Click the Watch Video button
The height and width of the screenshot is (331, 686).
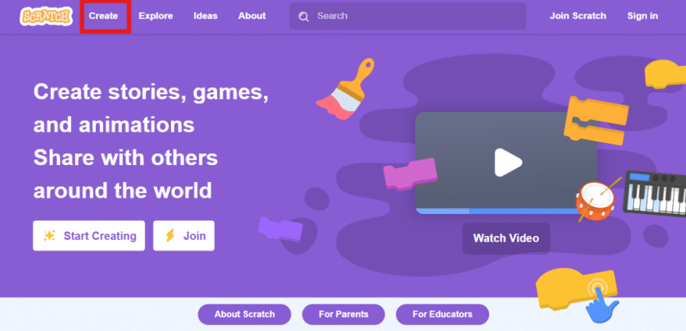coord(506,239)
